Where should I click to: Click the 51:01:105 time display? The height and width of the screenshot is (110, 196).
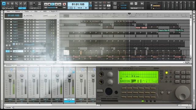(78, 4)
